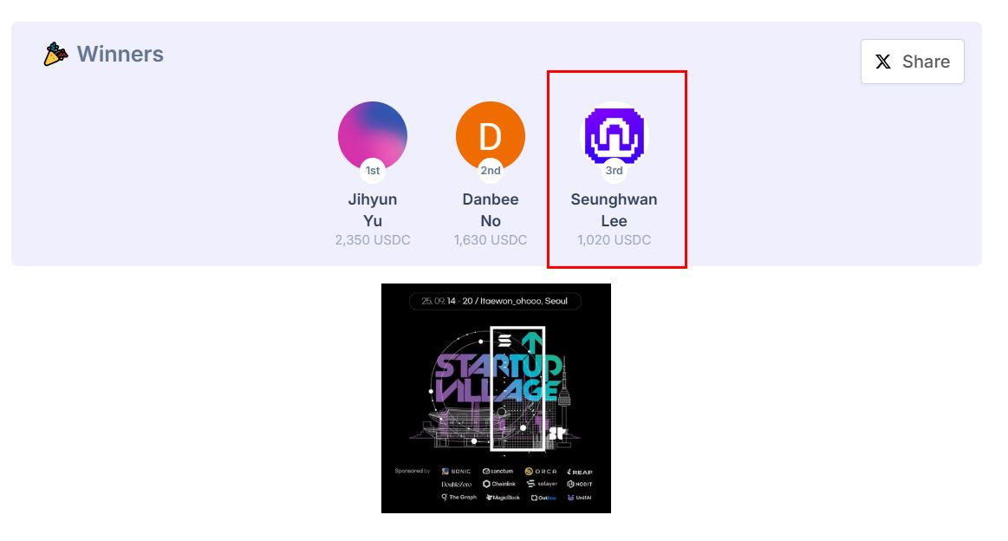Click the 2nd place badge
Screen dimensions: 1008x541
click(491, 171)
